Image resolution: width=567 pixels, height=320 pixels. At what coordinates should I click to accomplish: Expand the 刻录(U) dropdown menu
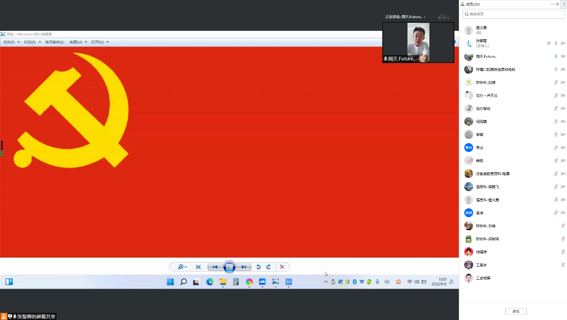(x=78, y=42)
